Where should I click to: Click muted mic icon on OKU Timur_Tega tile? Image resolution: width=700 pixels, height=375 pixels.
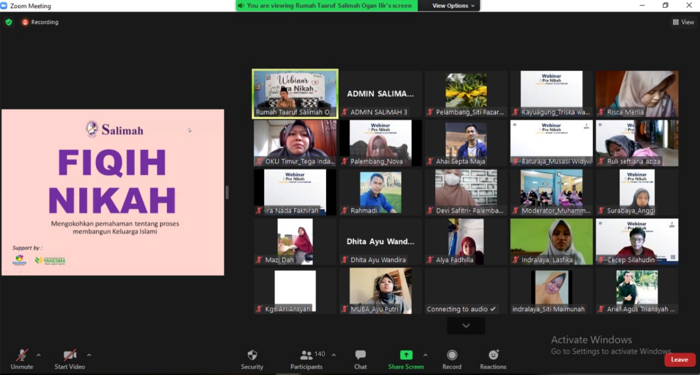(x=259, y=162)
